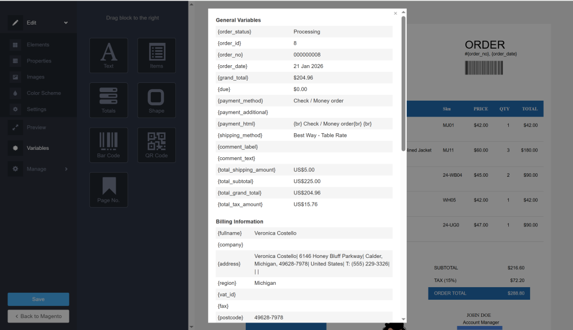The width and height of the screenshot is (573, 330).
Task: Click the Properties list icon
Action: (15, 61)
